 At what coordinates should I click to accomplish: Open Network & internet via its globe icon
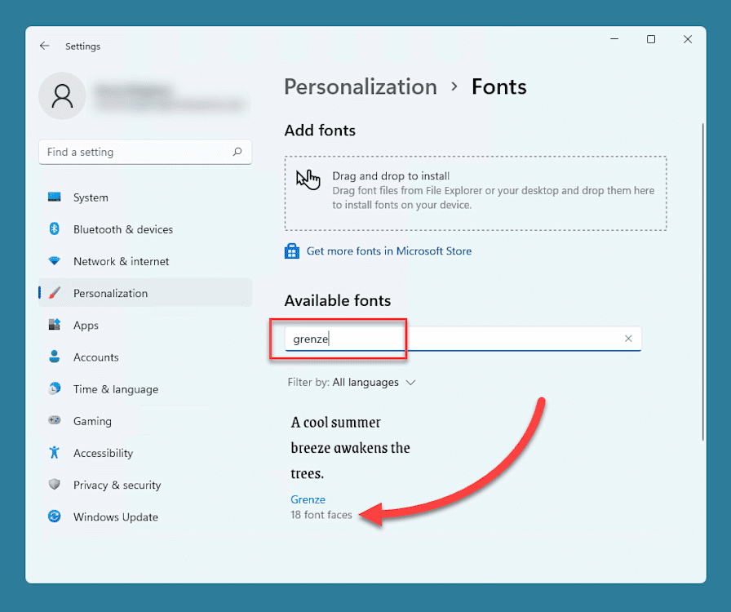tap(55, 261)
